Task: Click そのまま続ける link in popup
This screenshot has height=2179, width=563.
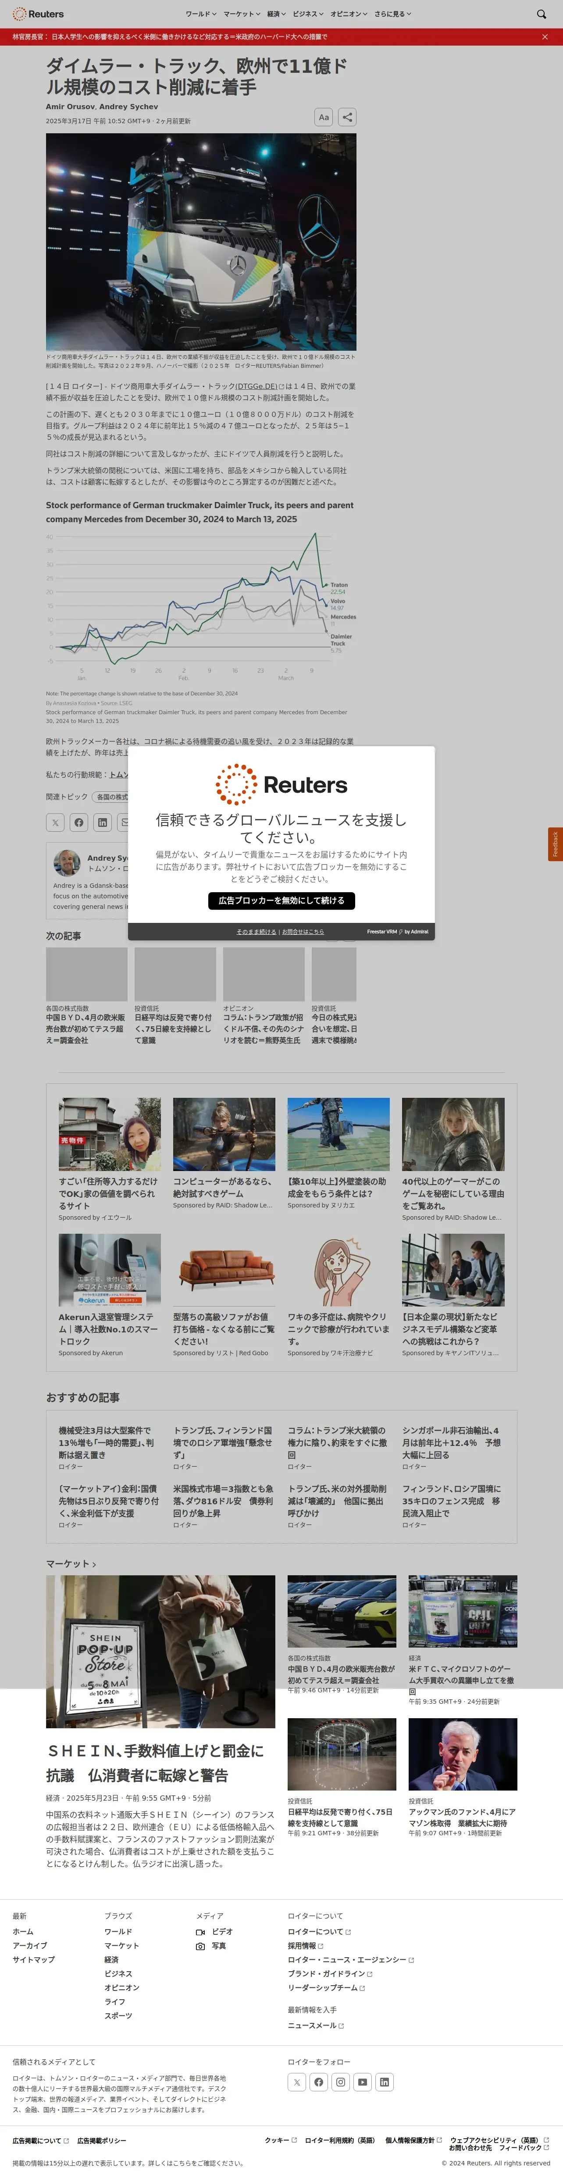Action: 256,931
